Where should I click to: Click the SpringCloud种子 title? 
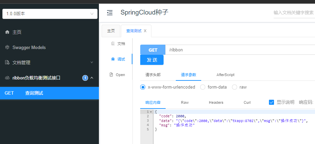pos(144,13)
